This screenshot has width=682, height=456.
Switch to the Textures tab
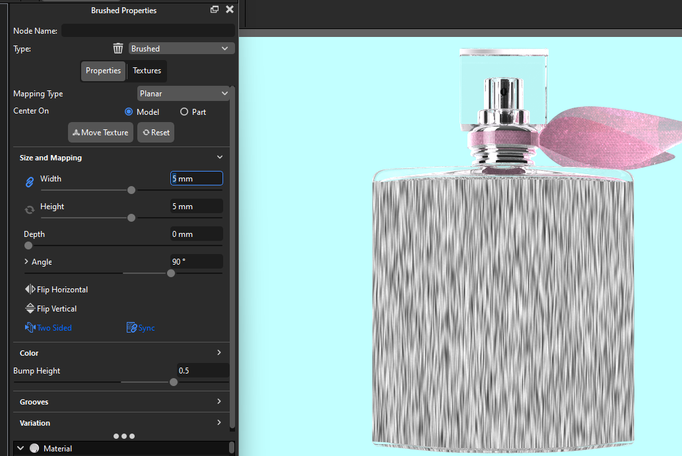coord(146,71)
